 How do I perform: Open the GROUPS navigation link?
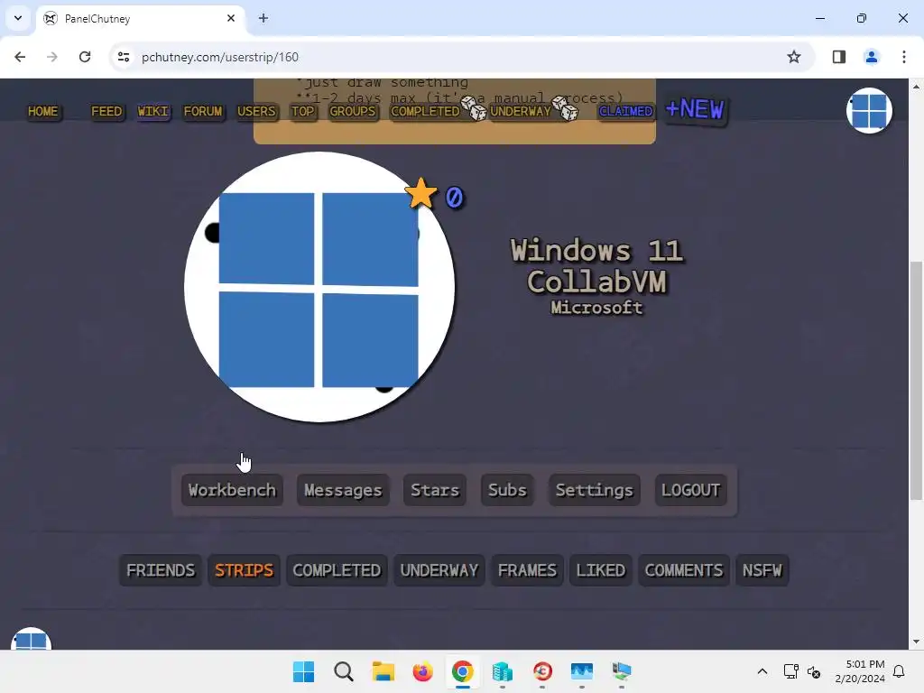click(353, 111)
